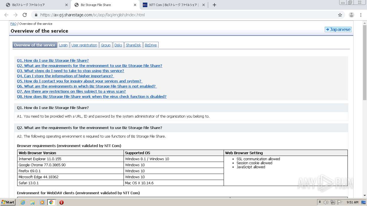Close the first Bizストレージ tab

(x=67, y=5)
